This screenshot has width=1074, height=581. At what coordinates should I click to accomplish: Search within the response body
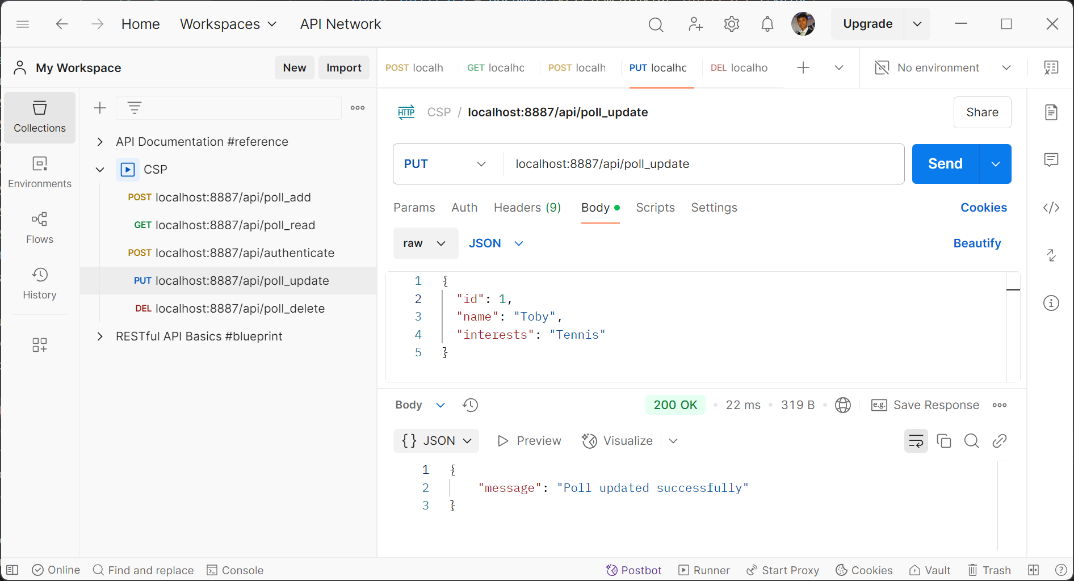[971, 441]
